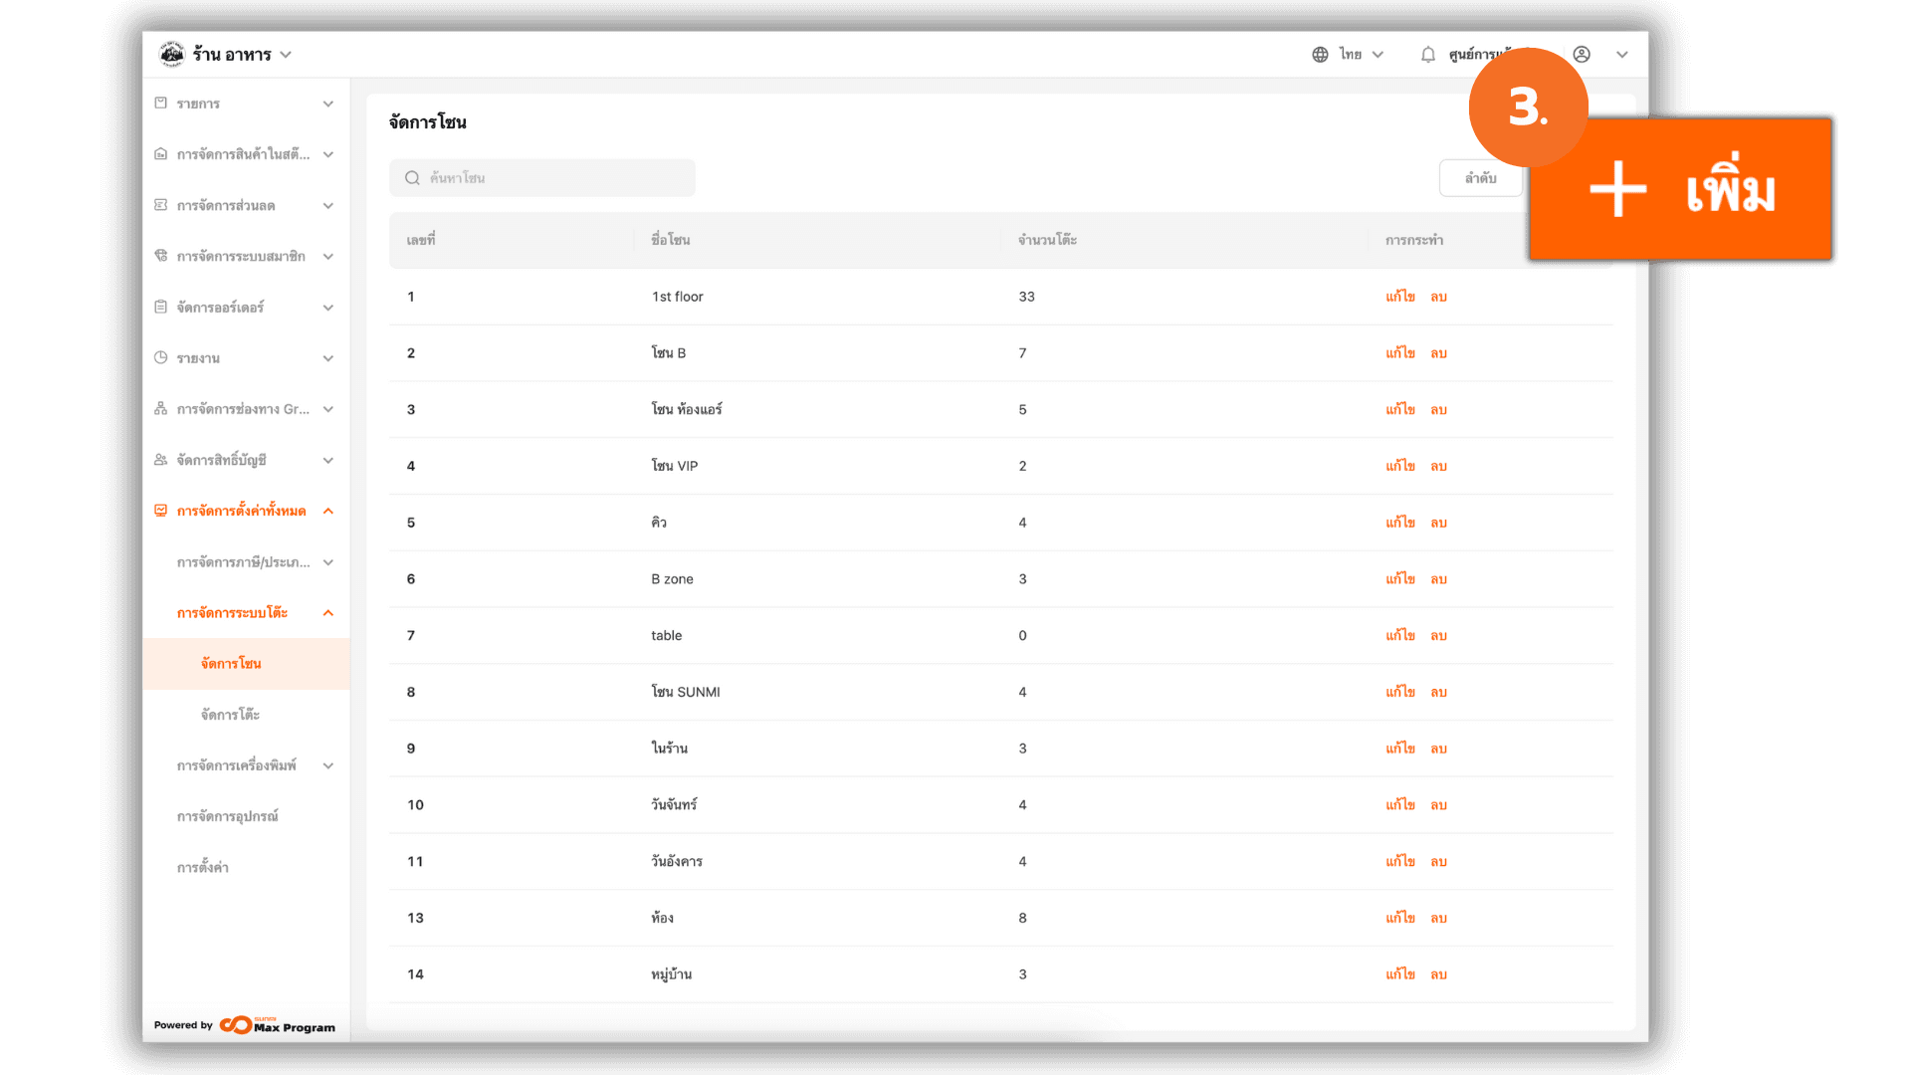Click the globe language icon
This screenshot has width=1911, height=1075.
coord(1320,55)
